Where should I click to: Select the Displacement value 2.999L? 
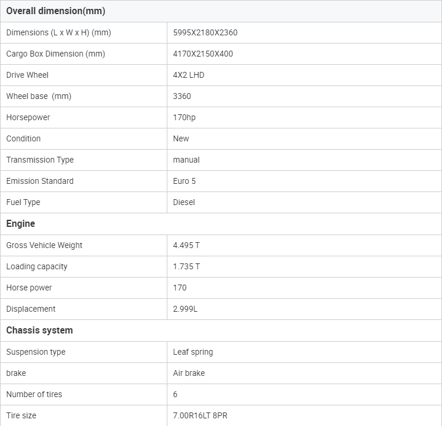pyautogui.click(x=185, y=309)
